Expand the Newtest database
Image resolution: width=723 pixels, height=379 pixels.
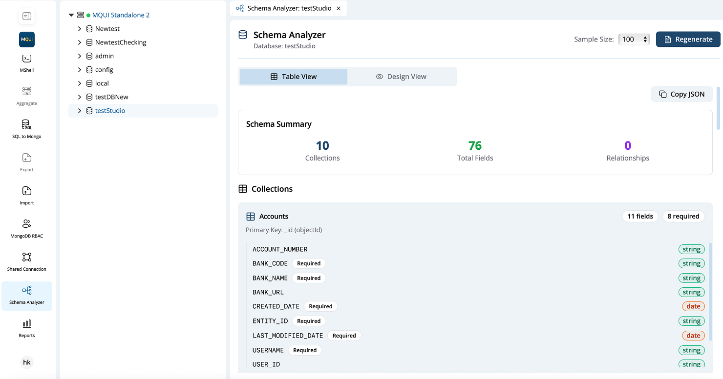click(x=80, y=28)
